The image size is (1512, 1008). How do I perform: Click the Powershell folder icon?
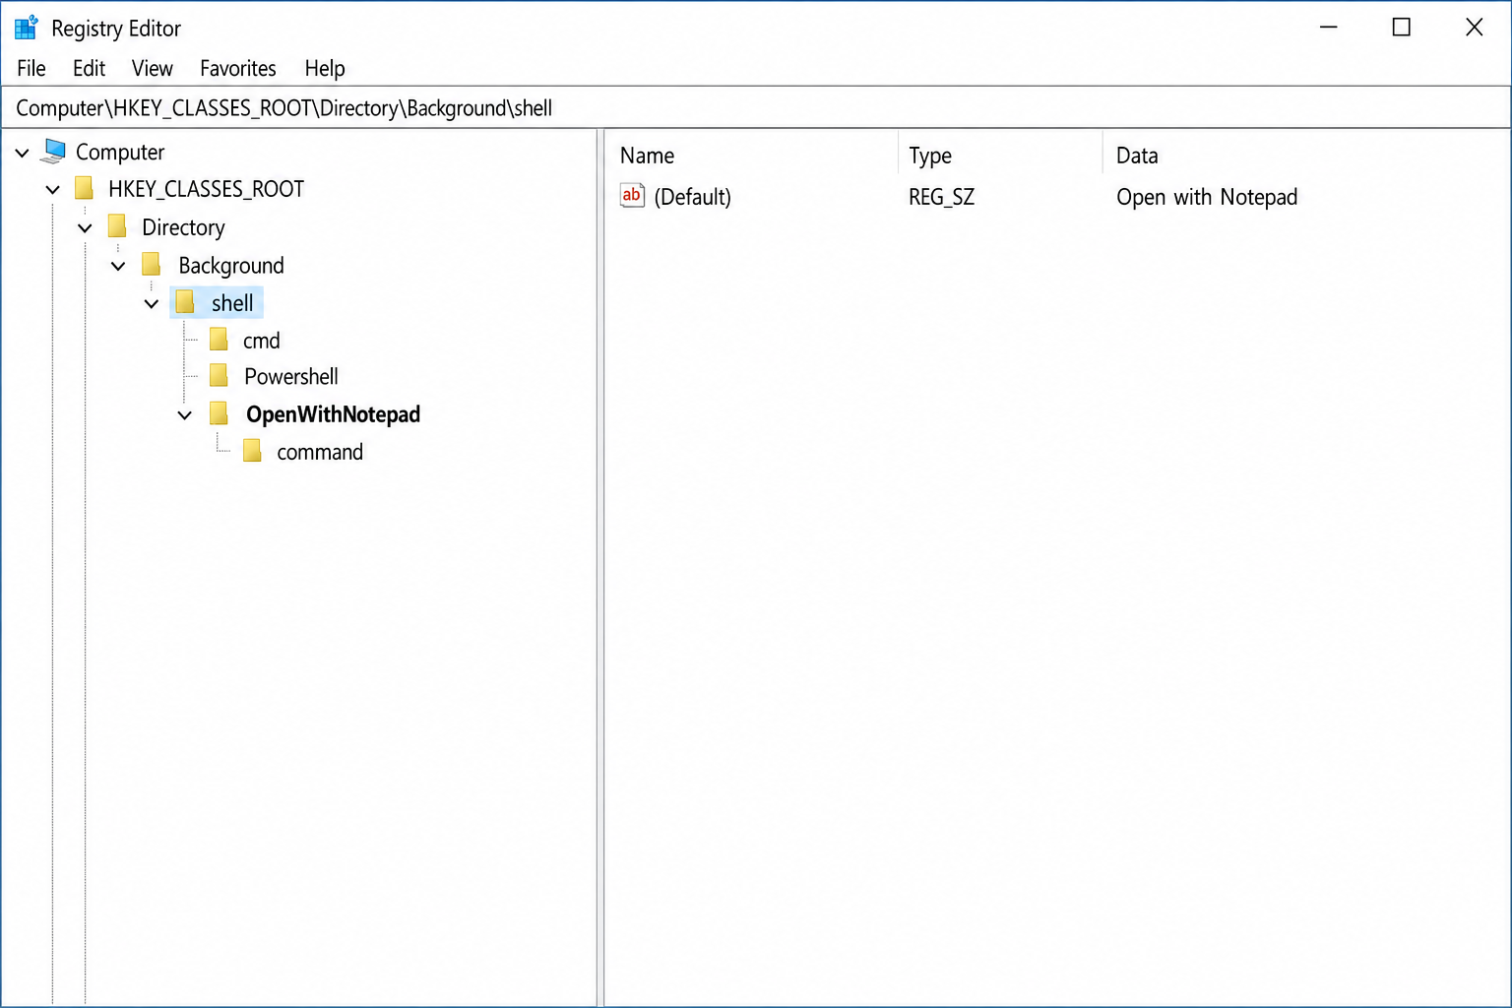click(x=220, y=376)
